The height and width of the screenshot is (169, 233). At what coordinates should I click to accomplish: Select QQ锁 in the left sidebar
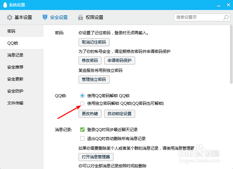tap(22, 43)
